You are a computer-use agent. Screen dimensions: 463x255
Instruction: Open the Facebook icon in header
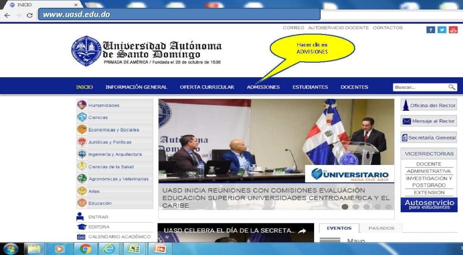430,30
